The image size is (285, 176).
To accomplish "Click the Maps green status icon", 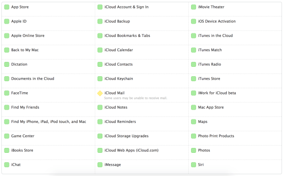I will pyautogui.click(x=194, y=122).
